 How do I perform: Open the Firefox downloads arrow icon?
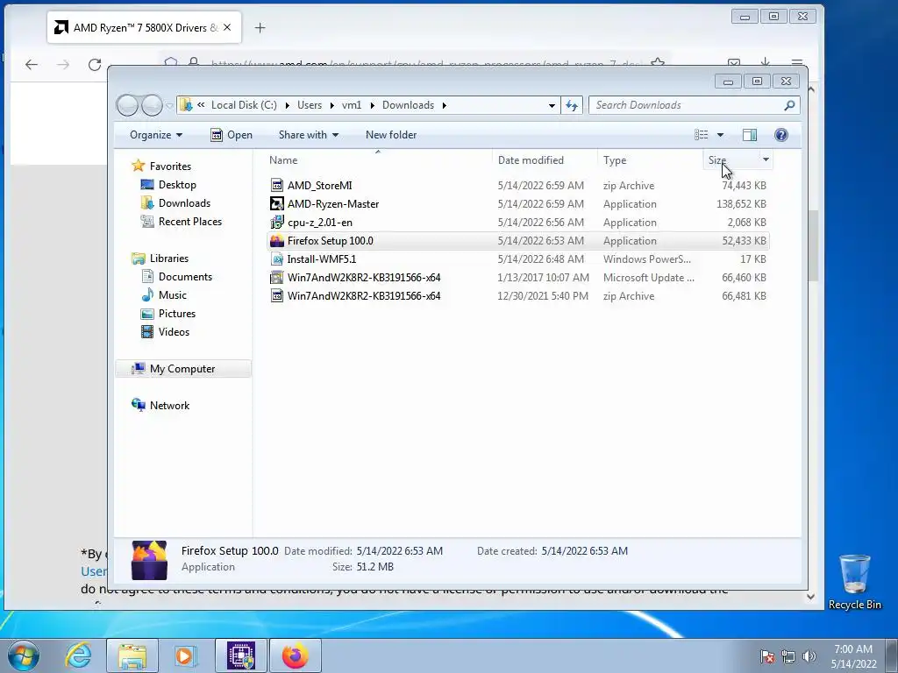click(x=765, y=62)
